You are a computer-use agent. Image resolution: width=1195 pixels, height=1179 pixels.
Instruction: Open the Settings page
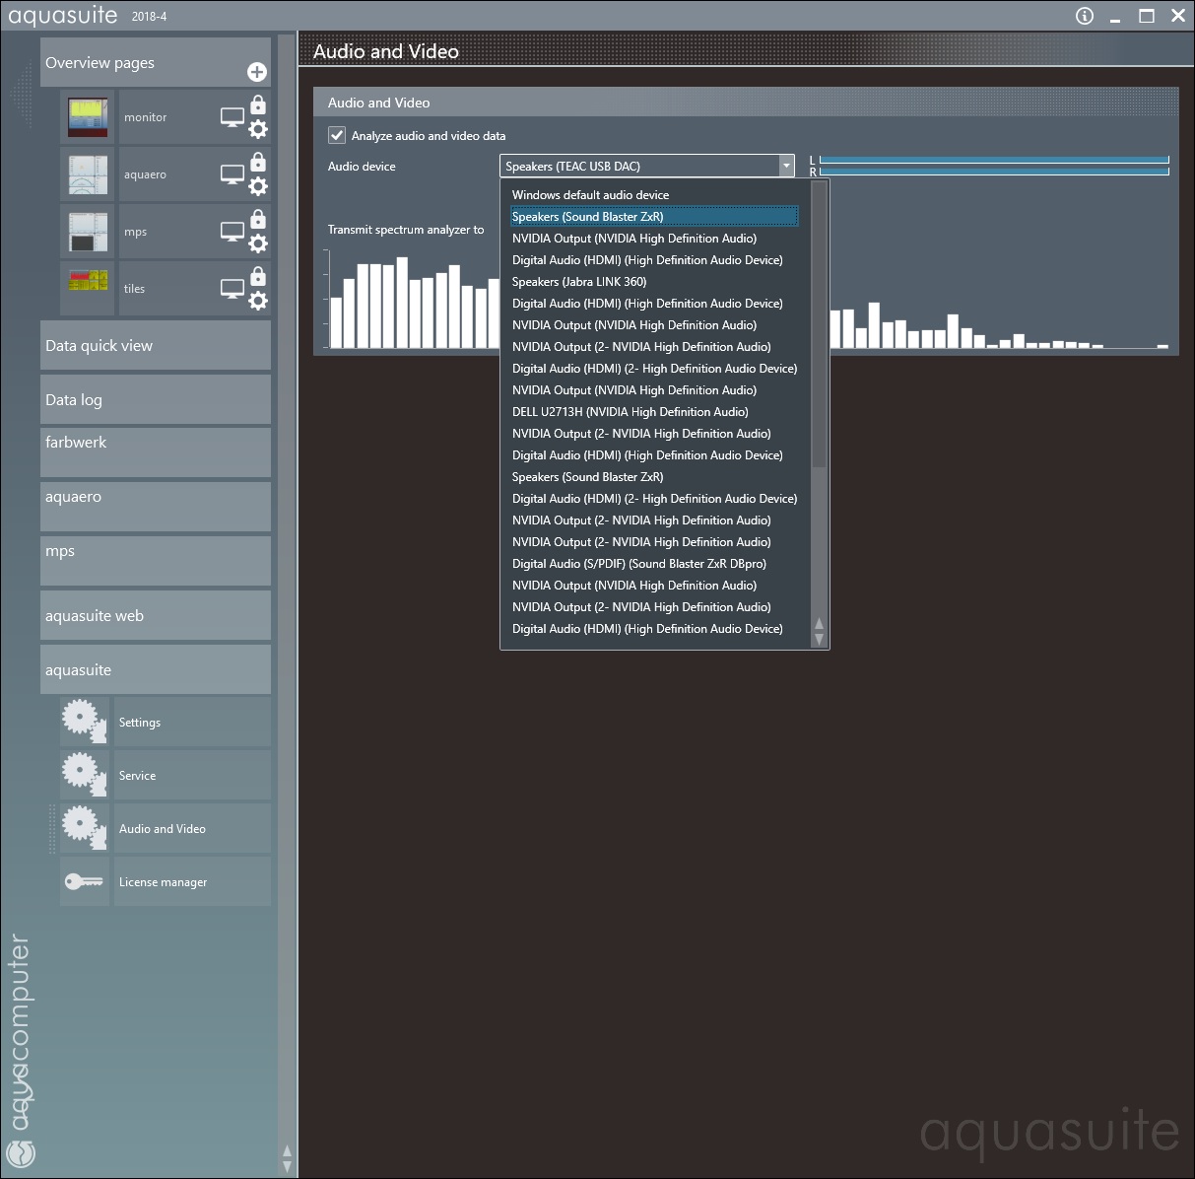tap(192, 722)
